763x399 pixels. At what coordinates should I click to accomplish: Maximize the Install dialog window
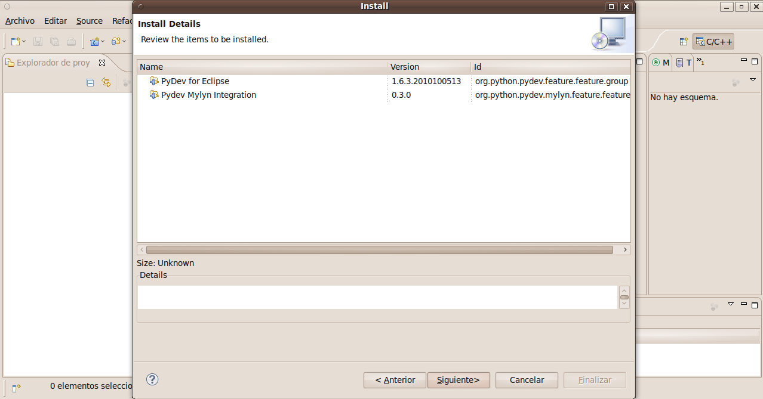611,7
